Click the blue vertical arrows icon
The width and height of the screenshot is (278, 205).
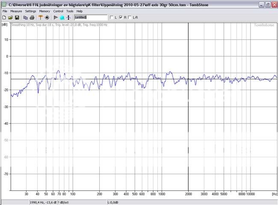click(68, 18)
